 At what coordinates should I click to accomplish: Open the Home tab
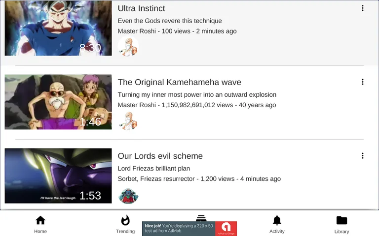pyautogui.click(x=40, y=224)
